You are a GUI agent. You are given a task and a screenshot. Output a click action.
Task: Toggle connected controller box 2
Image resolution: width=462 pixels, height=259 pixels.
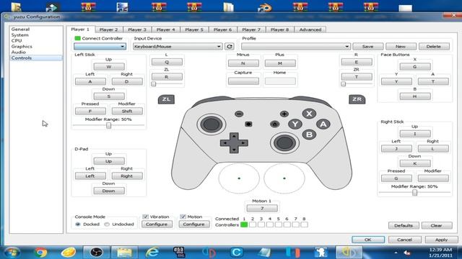tap(253, 224)
